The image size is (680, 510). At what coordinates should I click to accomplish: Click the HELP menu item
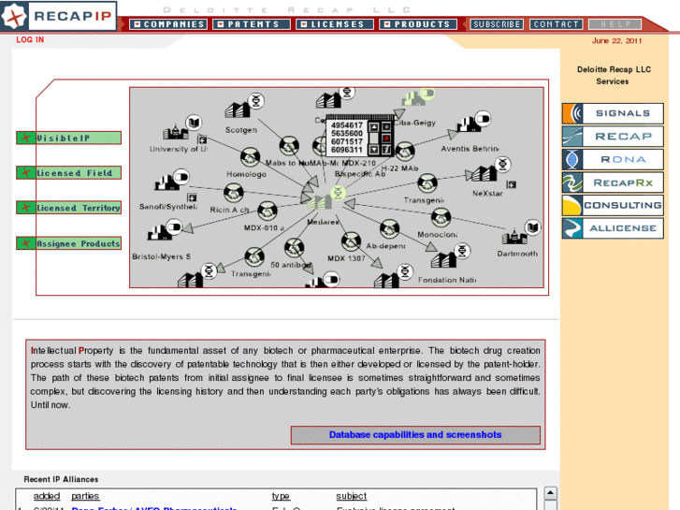pyautogui.click(x=615, y=24)
